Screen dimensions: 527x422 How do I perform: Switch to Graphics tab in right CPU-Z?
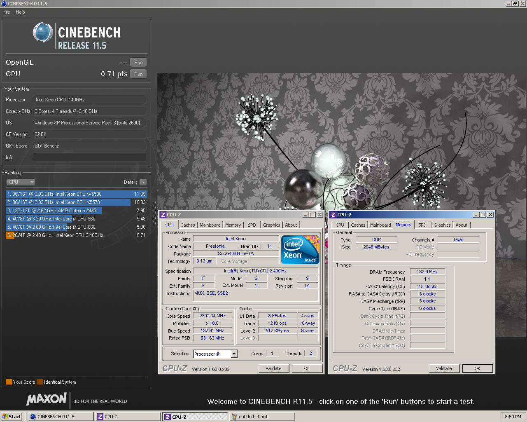coord(442,225)
